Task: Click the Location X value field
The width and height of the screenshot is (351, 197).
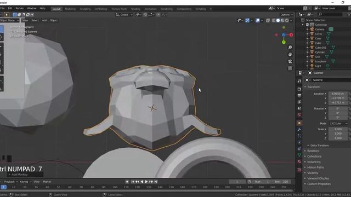Action: tap(338, 94)
